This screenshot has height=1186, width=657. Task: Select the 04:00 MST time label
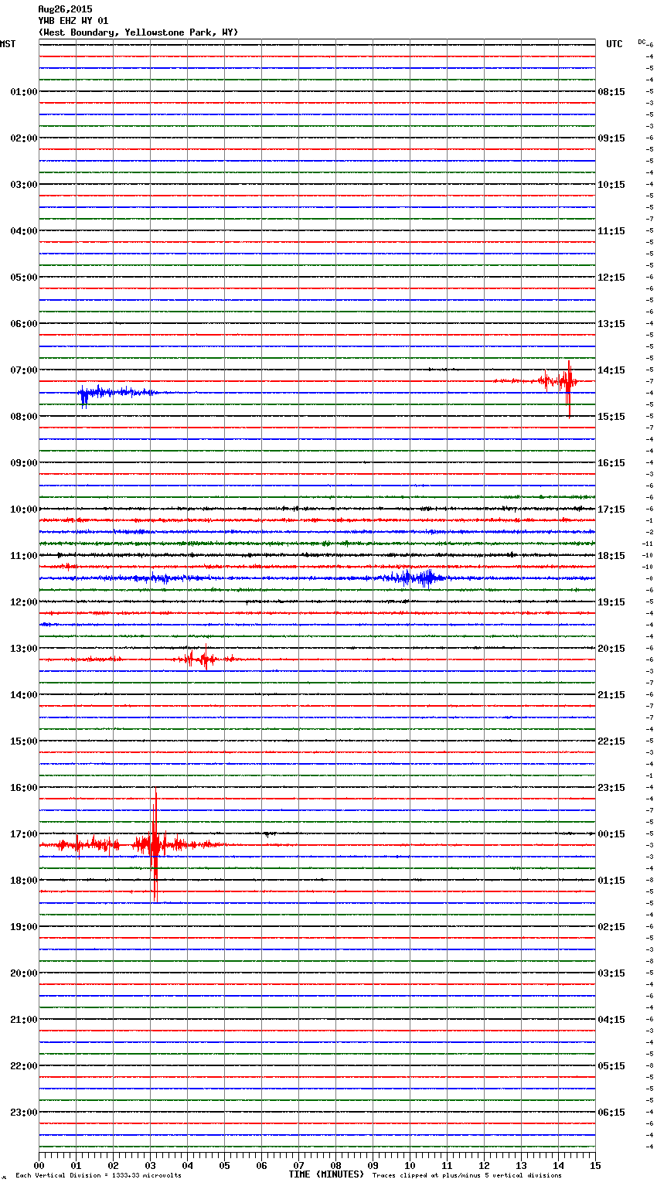point(23,231)
